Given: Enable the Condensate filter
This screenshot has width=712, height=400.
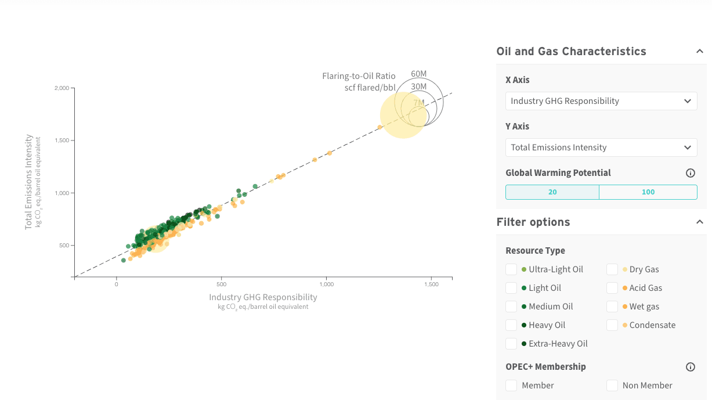Looking at the screenshot, I should 612,325.
